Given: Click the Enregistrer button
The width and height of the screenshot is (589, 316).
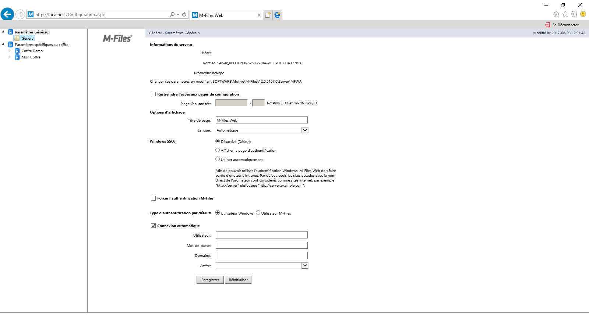Looking at the screenshot, I should [210, 280].
